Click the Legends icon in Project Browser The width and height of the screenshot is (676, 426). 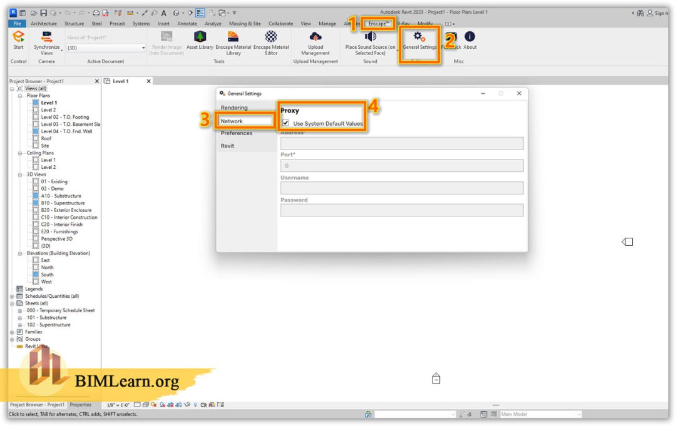pyautogui.click(x=20, y=289)
